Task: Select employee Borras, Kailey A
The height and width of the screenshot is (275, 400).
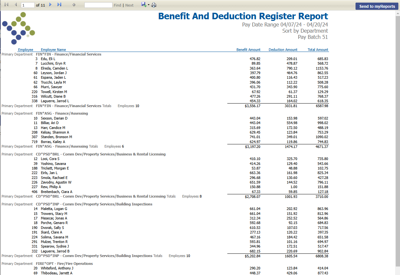Action: (53, 142)
